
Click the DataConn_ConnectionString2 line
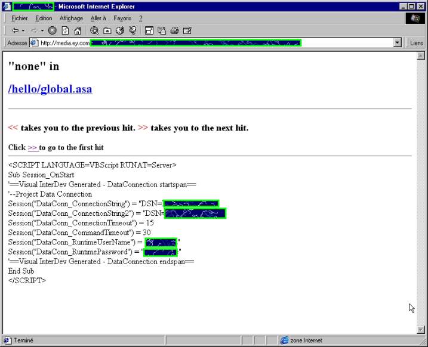pos(117,213)
